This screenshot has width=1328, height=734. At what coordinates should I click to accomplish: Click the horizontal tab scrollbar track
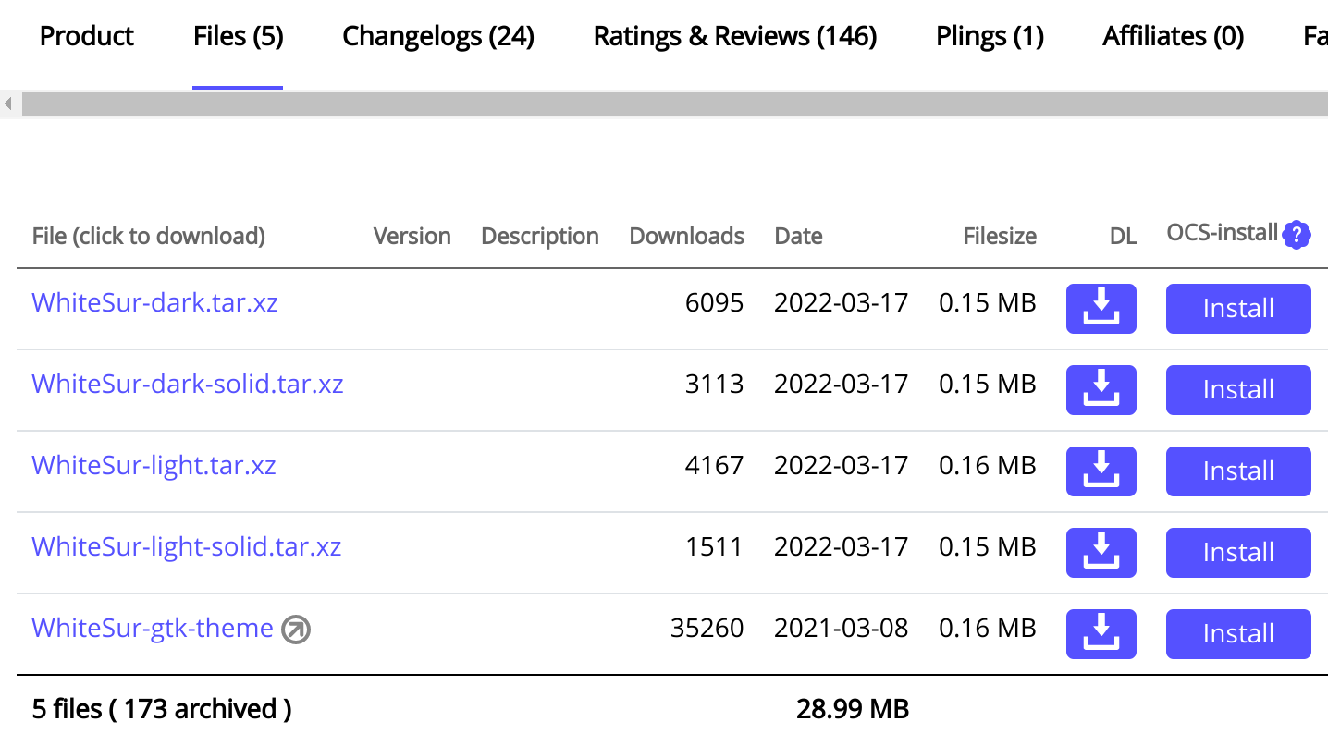[x=674, y=104]
